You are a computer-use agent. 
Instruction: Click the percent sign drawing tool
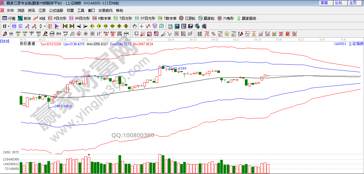(213, 34)
